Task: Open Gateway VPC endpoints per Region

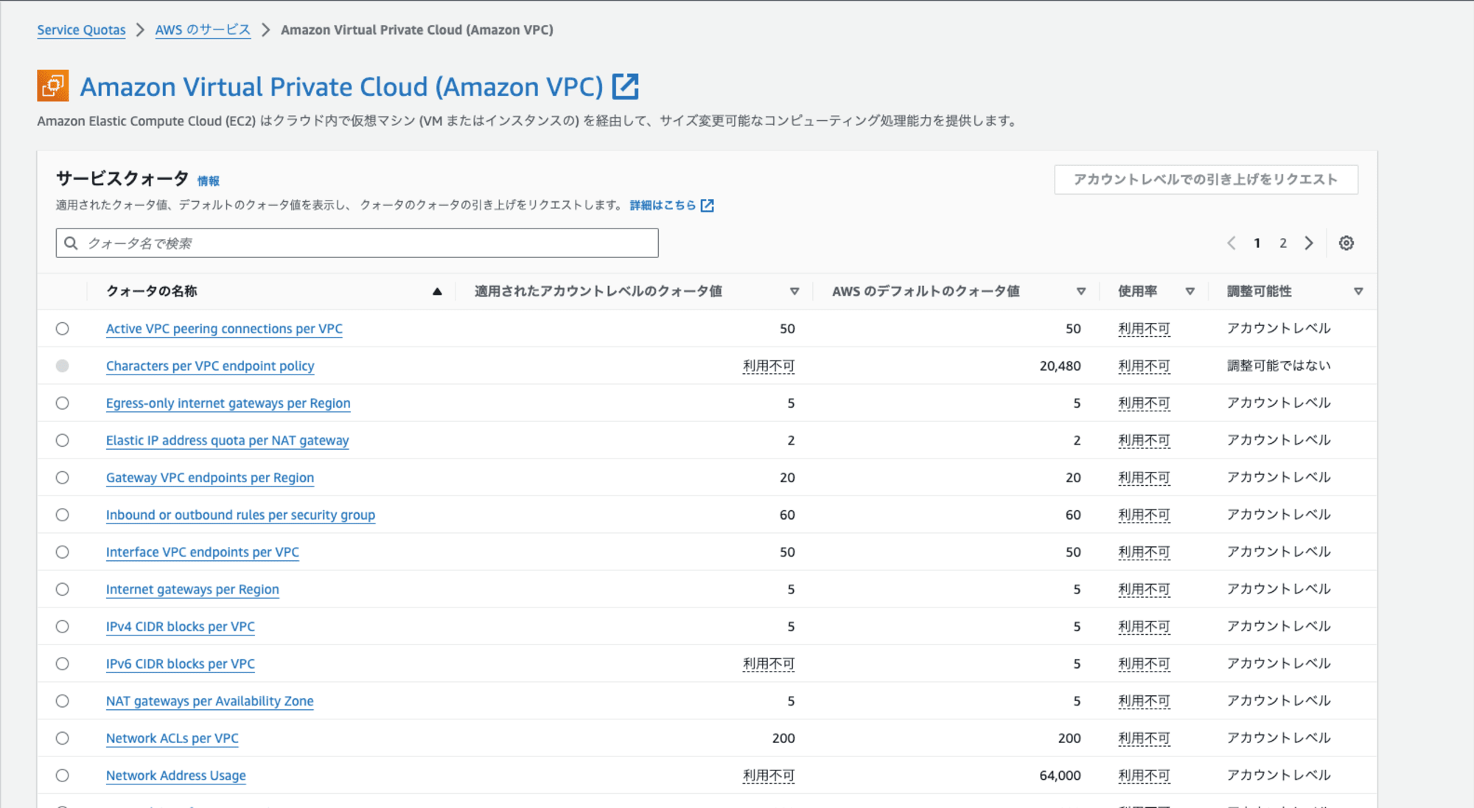Action: (210, 478)
